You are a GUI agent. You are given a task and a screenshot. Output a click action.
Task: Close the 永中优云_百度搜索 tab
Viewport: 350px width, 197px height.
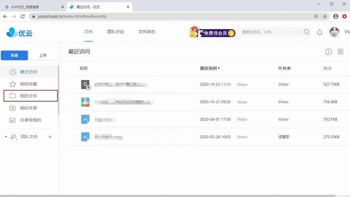tap(63, 7)
